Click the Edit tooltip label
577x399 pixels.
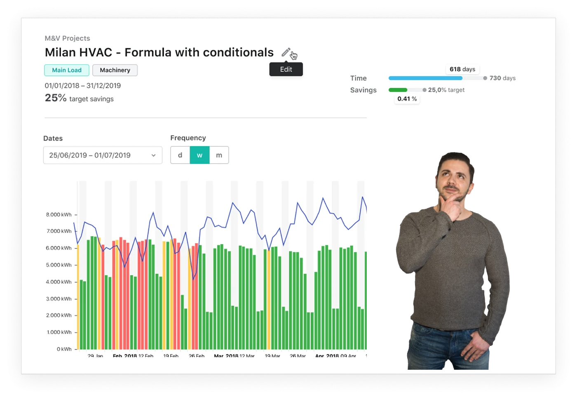coord(286,69)
